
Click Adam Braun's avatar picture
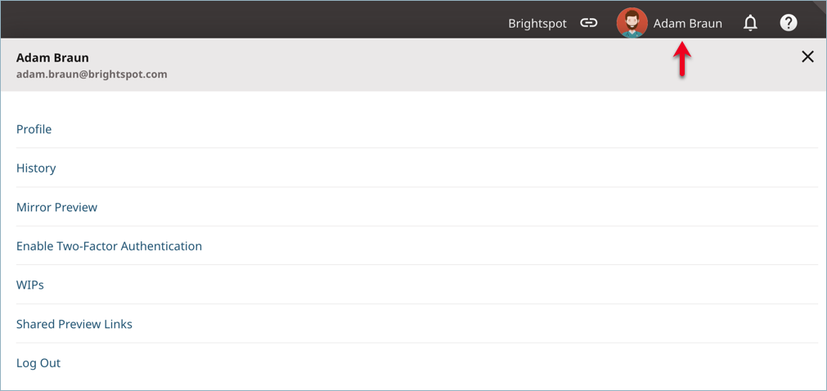point(631,23)
